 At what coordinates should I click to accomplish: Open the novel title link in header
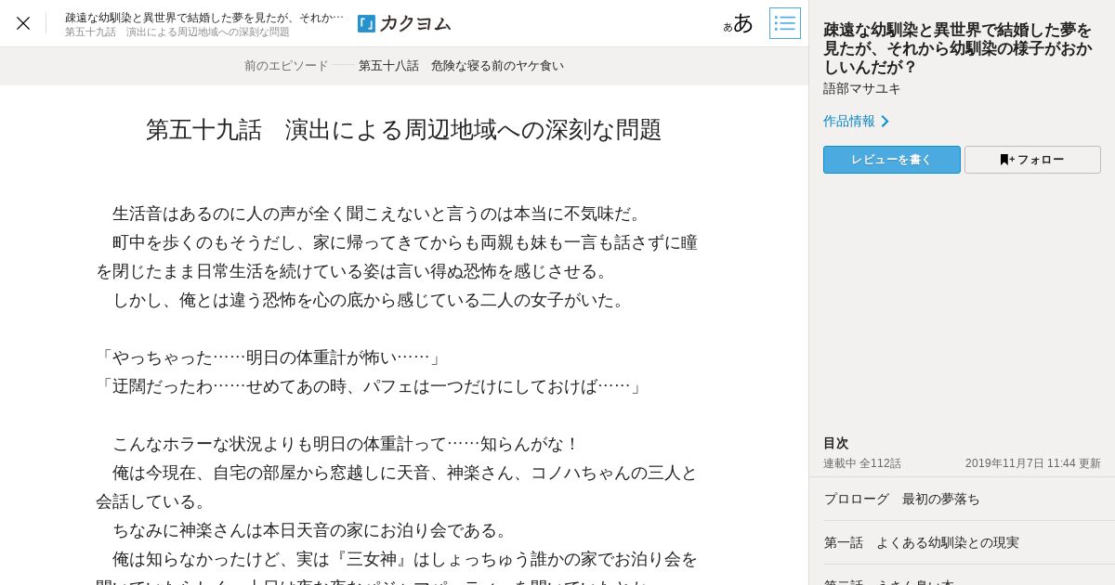click(204, 17)
